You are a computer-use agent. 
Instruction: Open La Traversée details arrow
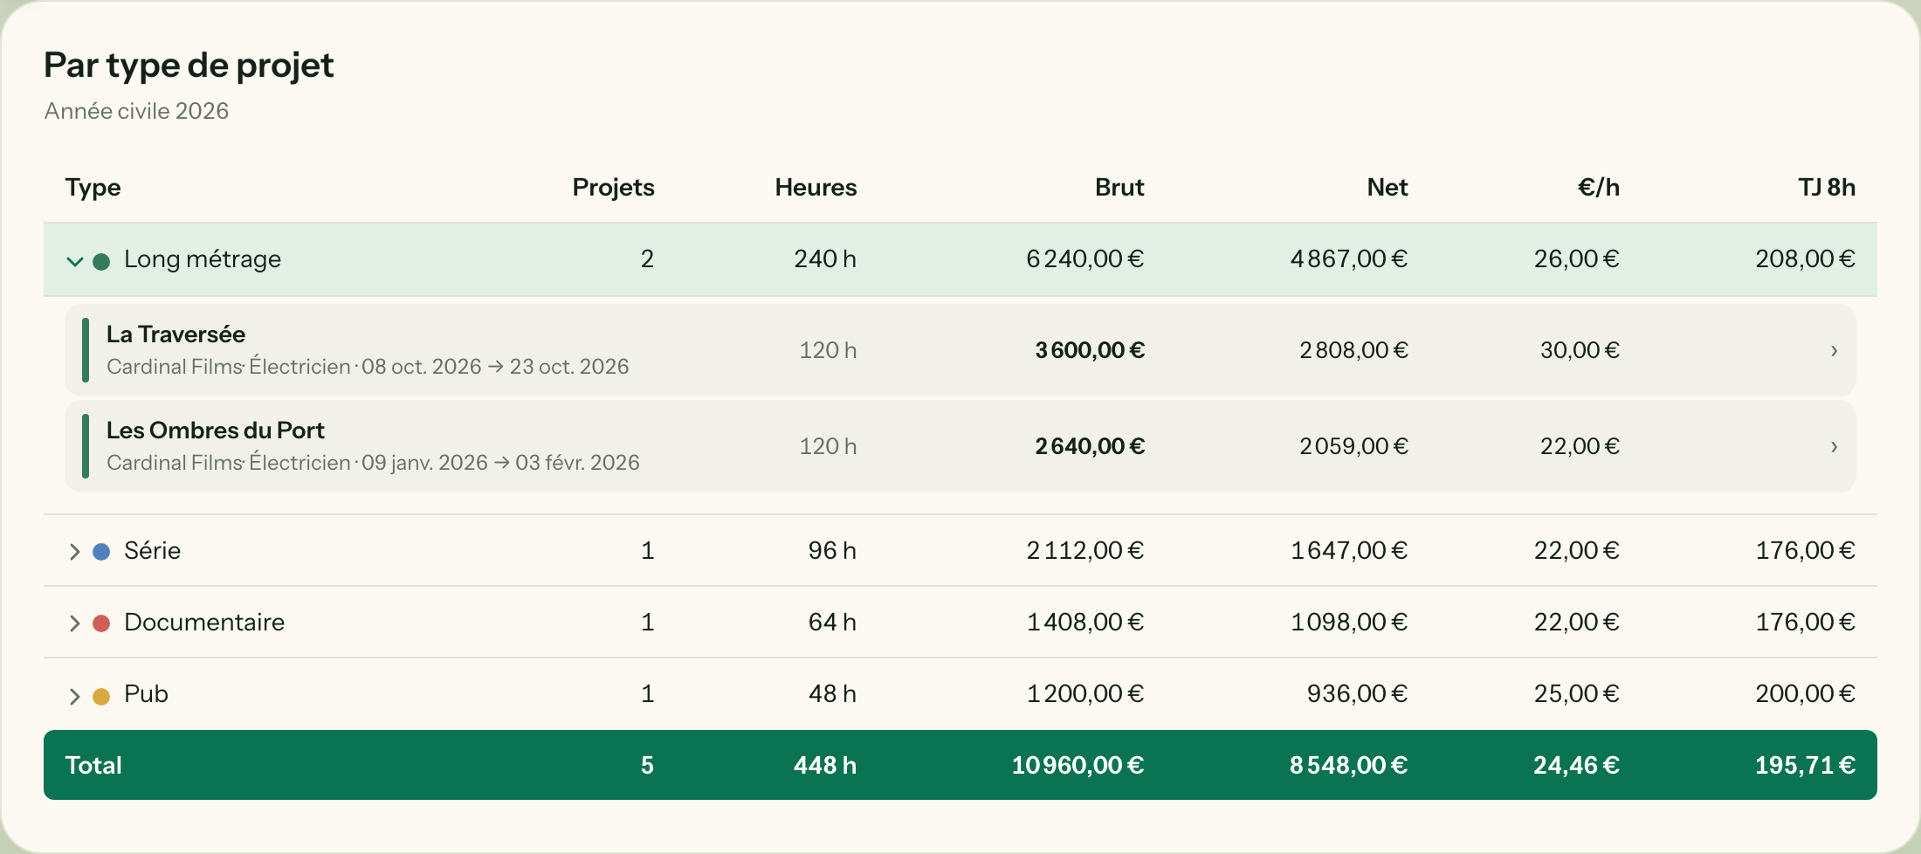pyautogui.click(x=1834, y=350)
